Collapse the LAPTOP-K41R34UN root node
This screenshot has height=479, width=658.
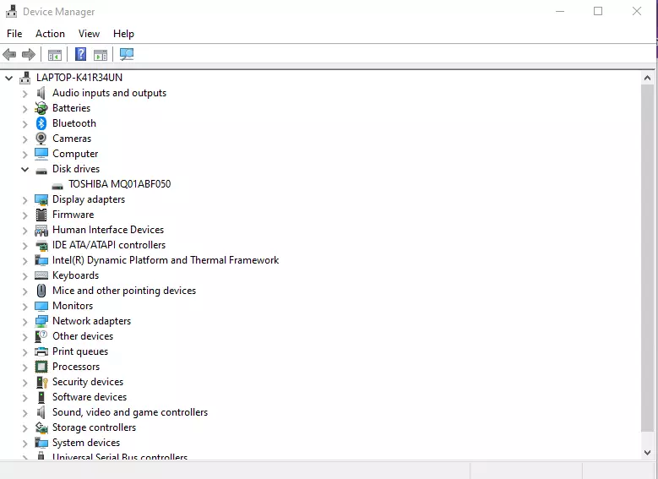point(9,78)
